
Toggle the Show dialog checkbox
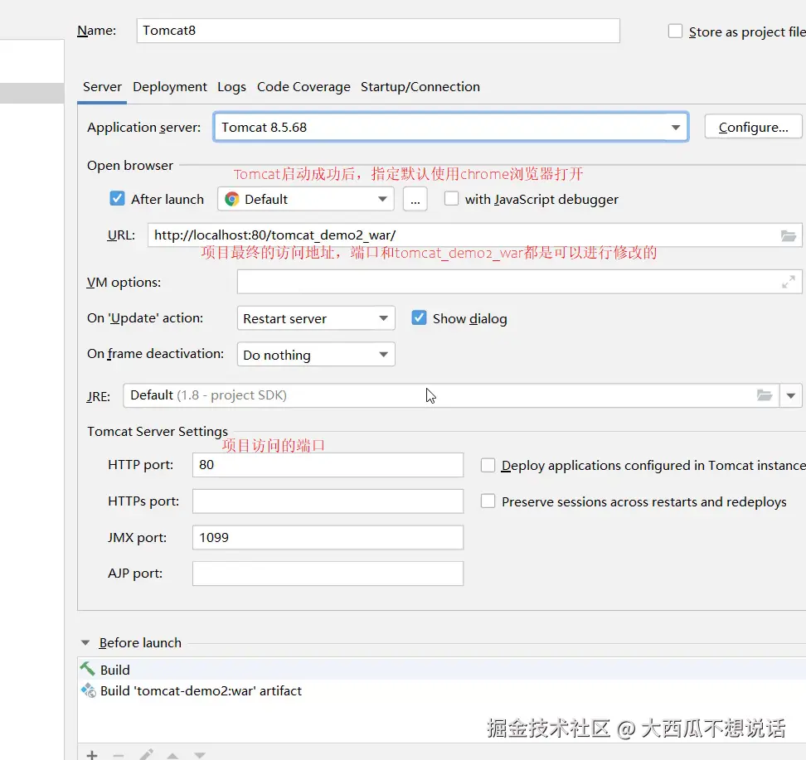click(x=419, y=317)
